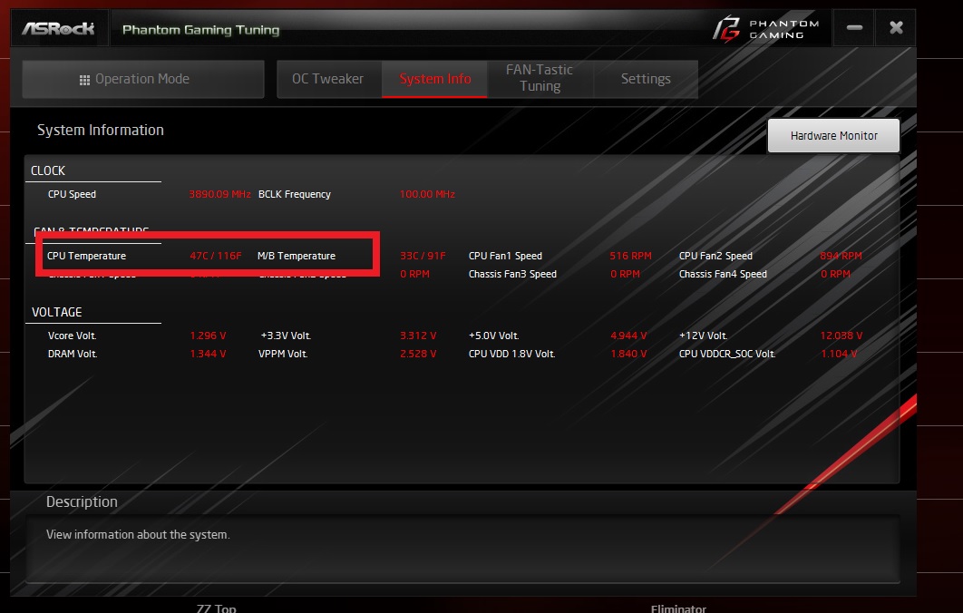The height and width of the screenshot is (613, 963).
Task: Open the Operation Mode tab
Action: pyautogui.click(x=143, y=79)
